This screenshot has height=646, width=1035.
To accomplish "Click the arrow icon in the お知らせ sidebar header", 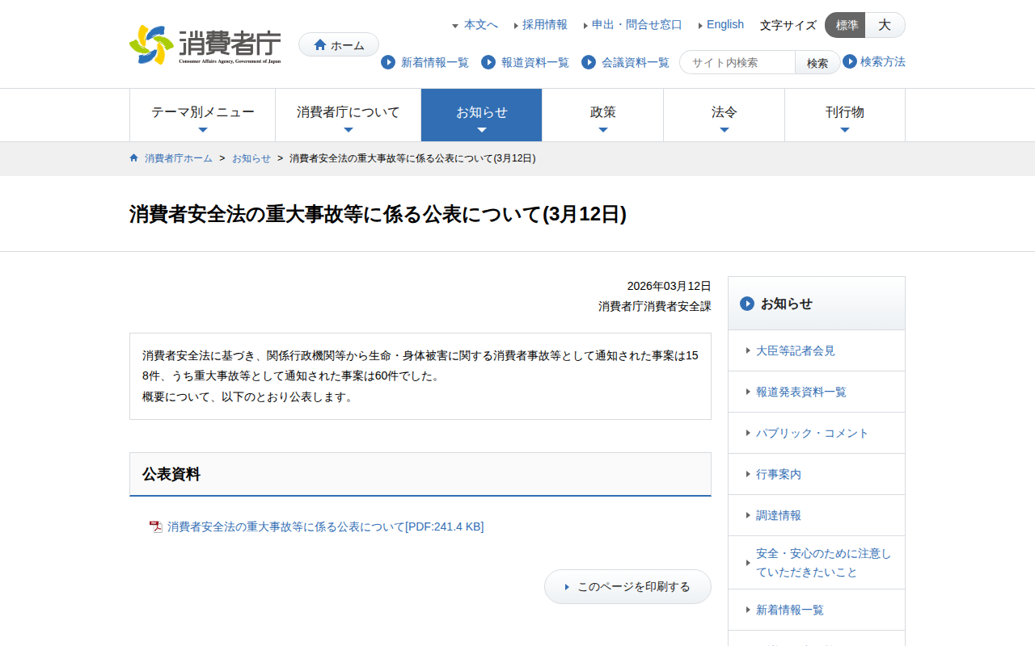I will tap(746, 304).
